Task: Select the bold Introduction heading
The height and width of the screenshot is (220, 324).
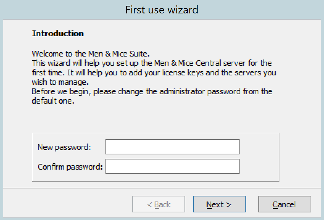Action: click(58, 33)
